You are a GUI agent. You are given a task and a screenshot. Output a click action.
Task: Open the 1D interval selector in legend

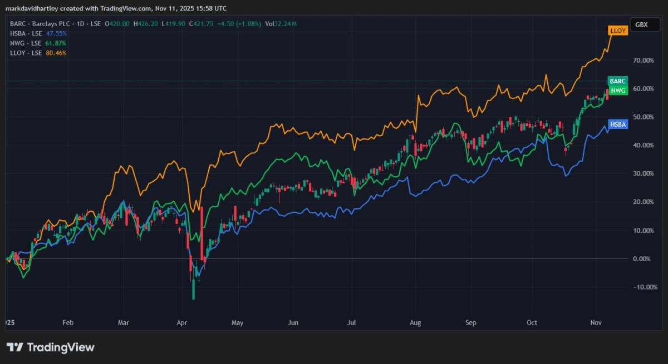pyautogui.click(x=79, y=24)
